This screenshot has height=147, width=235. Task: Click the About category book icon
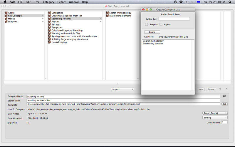click(6, 13)
